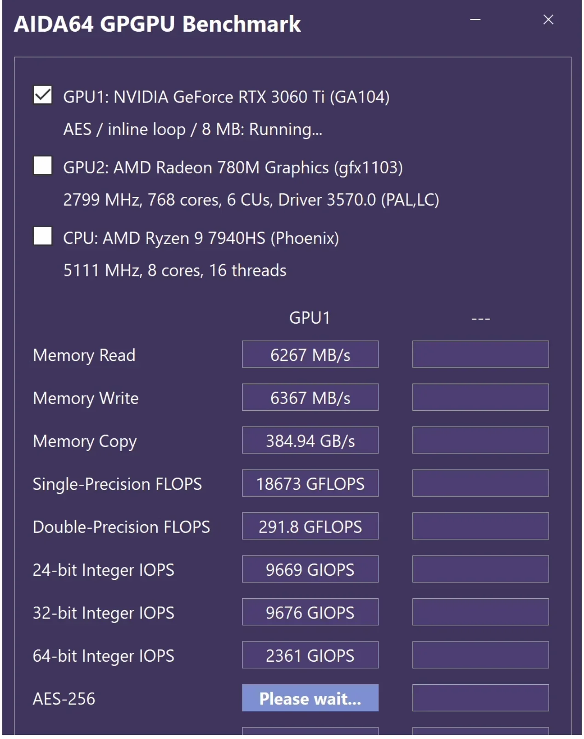Close the AIDA64 GPGPU Benchmark window

548,20
